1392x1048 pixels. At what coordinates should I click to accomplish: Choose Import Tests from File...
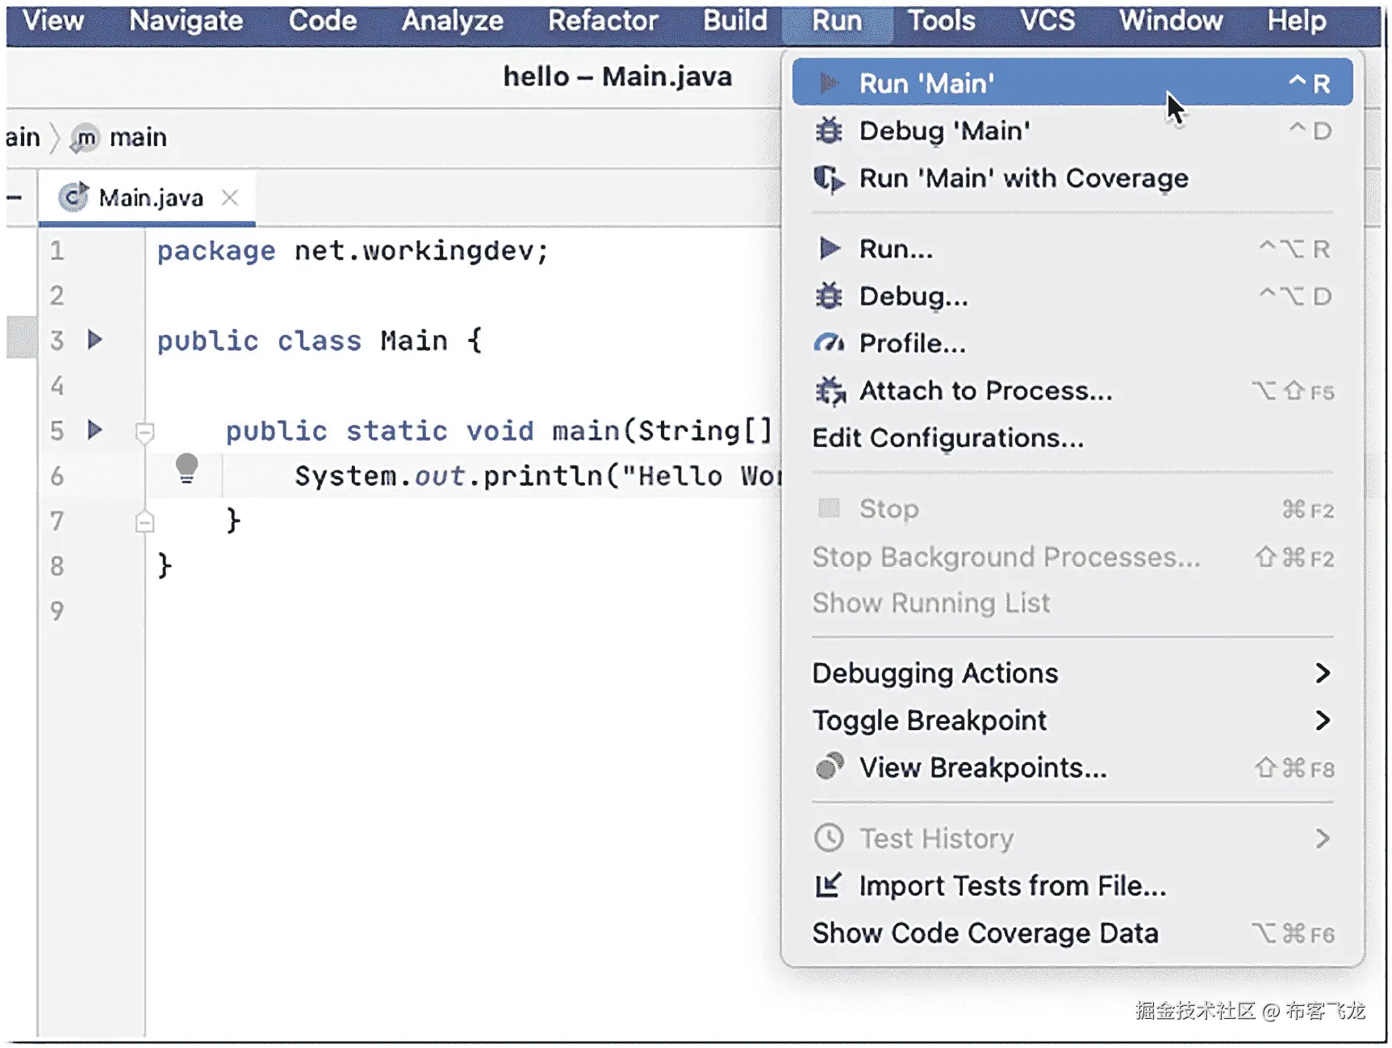click(x=1072, y=886)
